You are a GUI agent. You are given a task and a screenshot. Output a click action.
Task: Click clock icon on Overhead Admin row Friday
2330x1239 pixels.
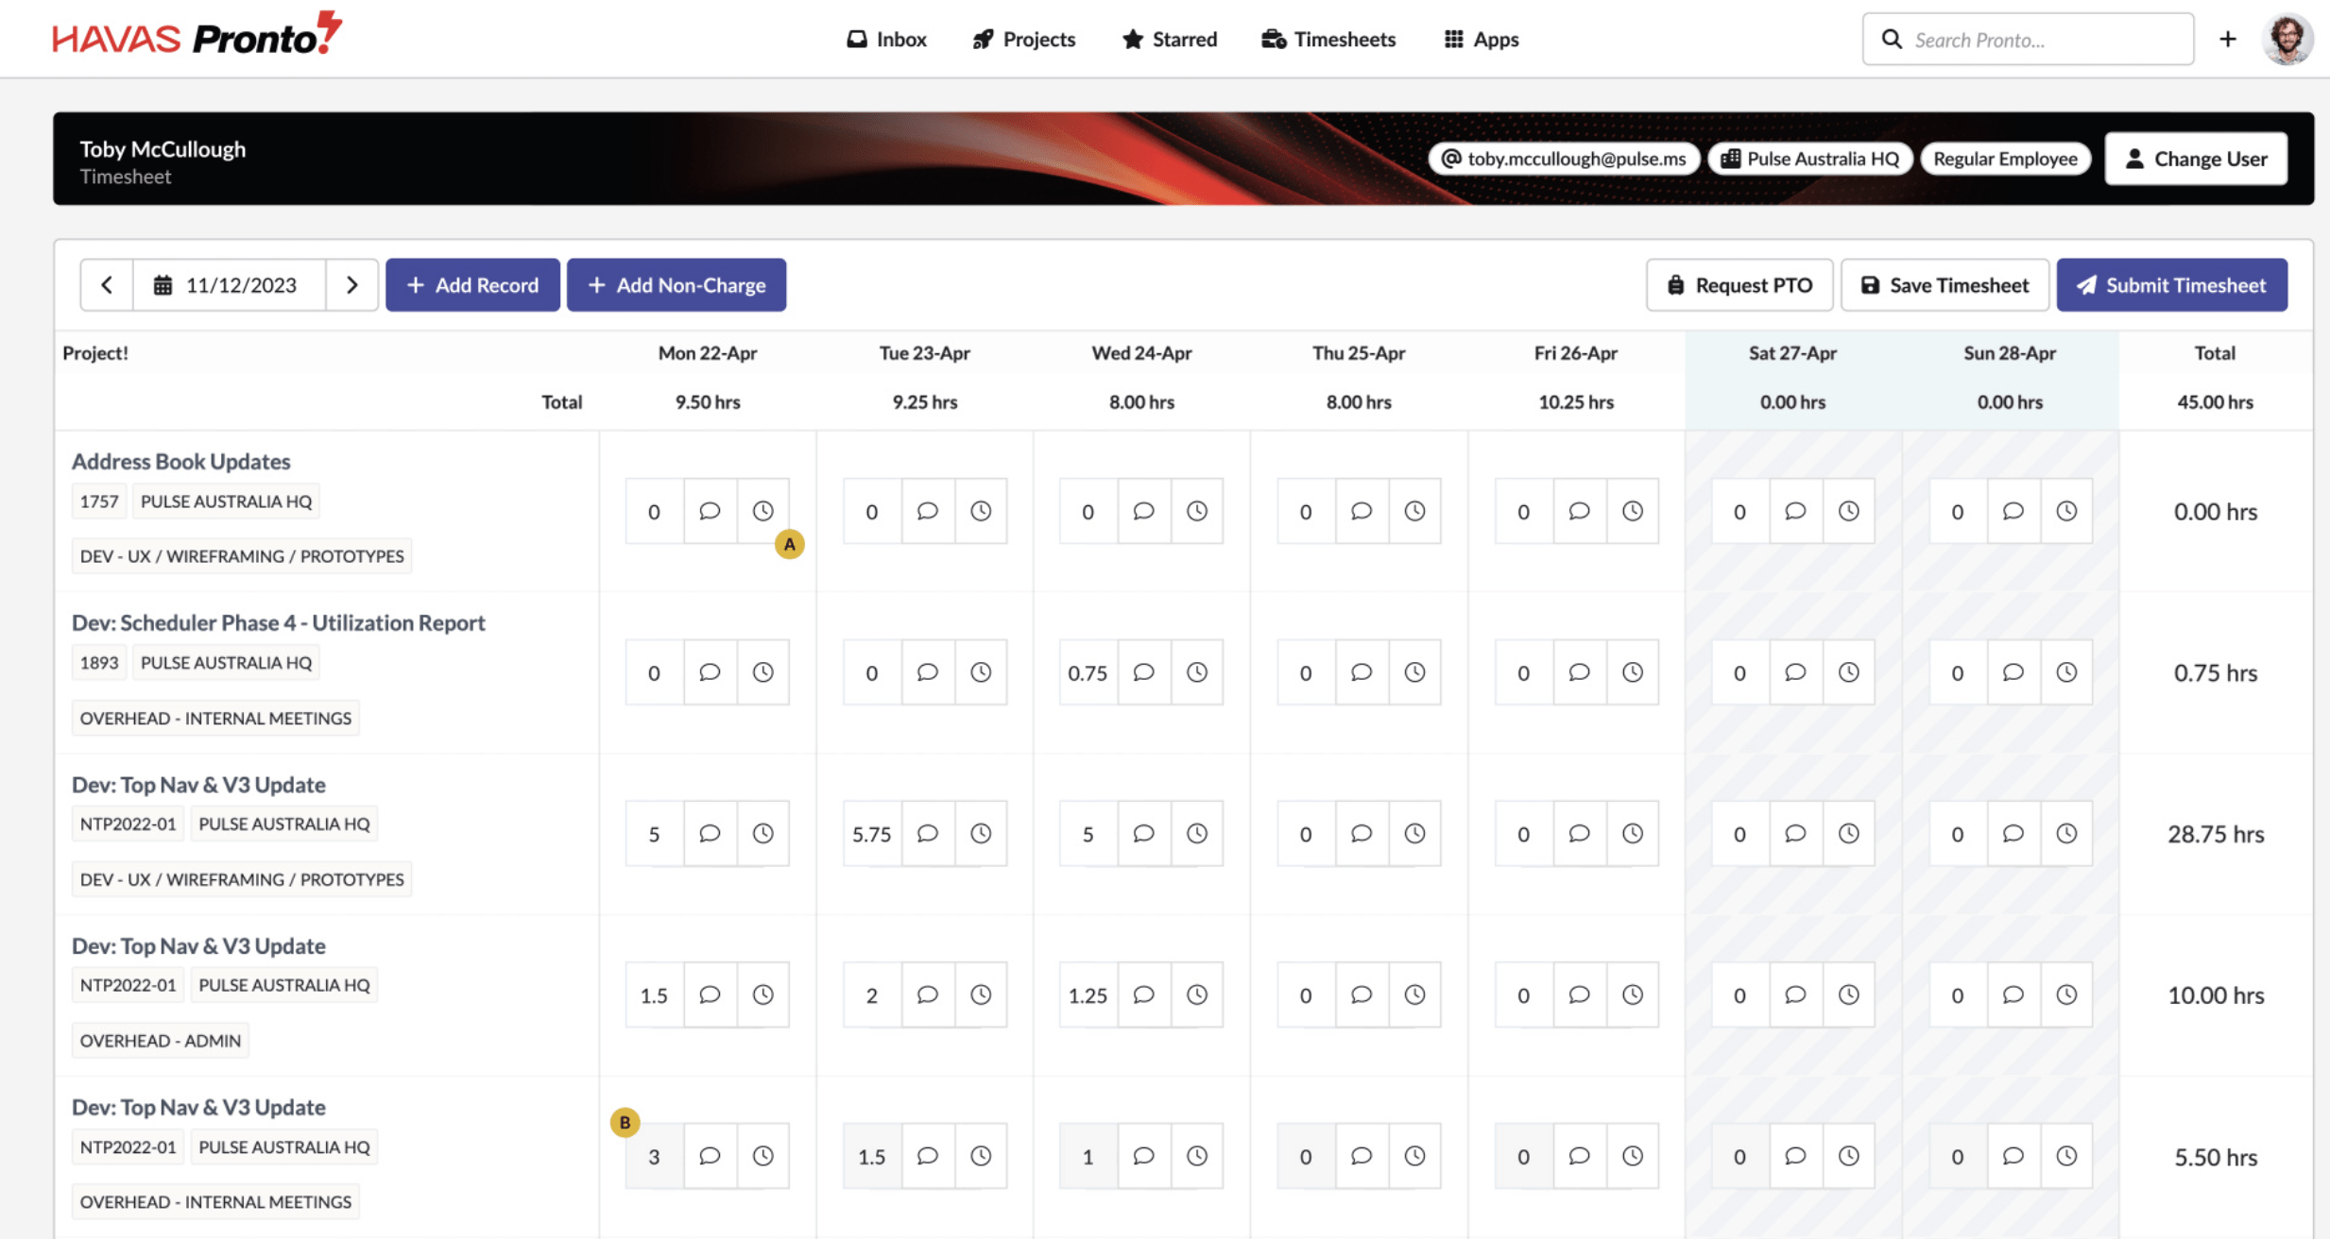tap(1632, 994)
